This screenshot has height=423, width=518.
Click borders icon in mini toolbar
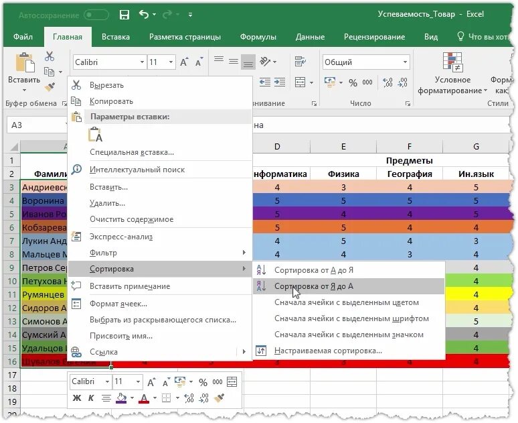pyautogui.click(x=166, y=398)
